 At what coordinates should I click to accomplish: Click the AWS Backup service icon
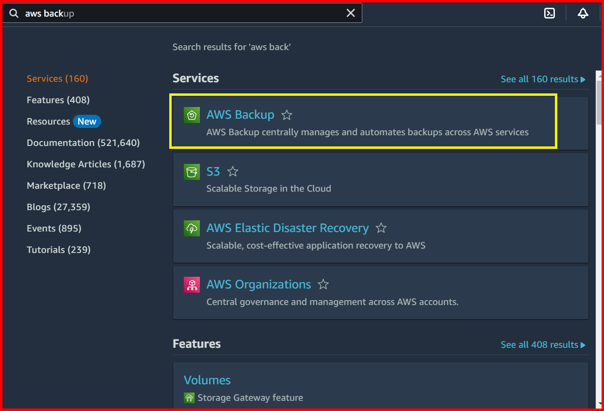tap(192, 115)
